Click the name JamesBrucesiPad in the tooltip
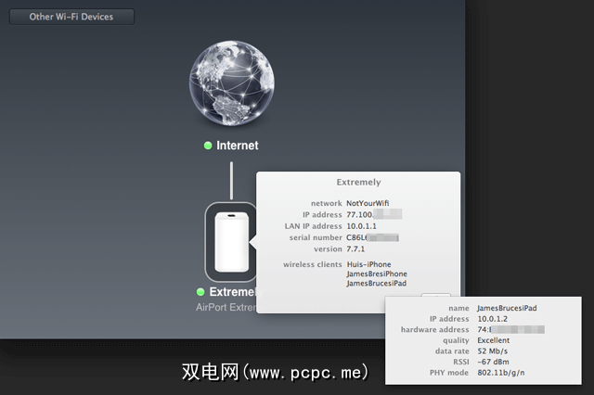Image resolution: width=594 pixels, height=395 pixels. tap(507, 308)
